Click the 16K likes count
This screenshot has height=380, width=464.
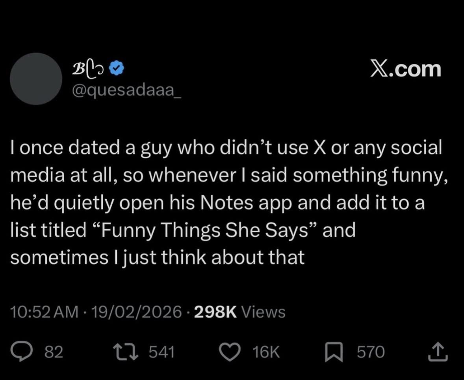coord(266,352)
